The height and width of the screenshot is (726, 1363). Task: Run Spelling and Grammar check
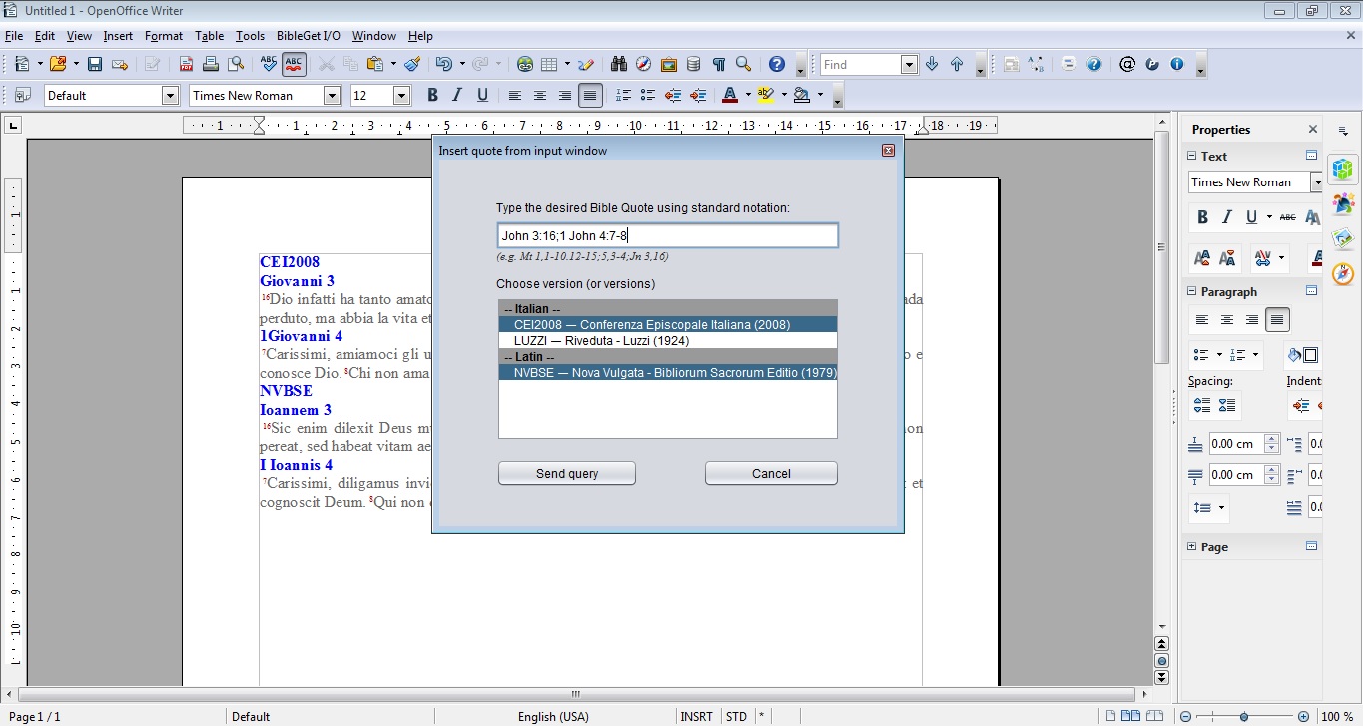click(x=268, y=64)
